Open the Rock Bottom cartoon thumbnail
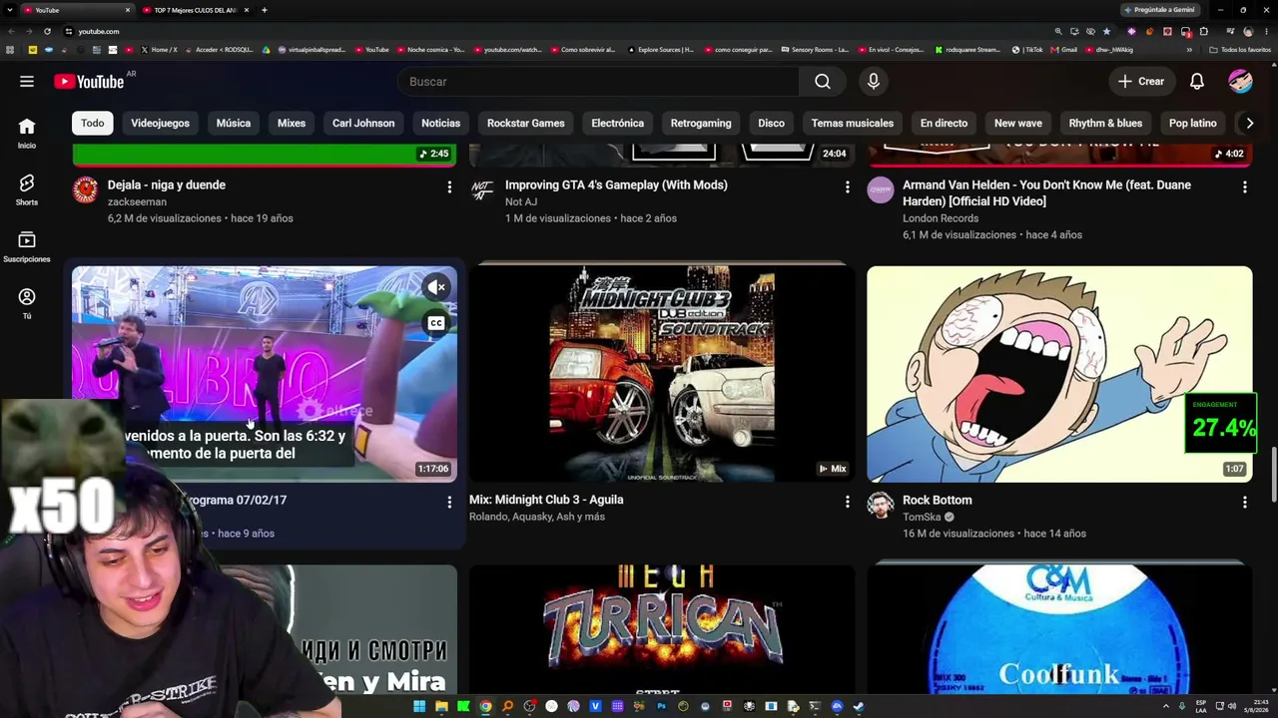Image resolution: width=1278 pixels, height=718 pixels. click(1059, 374)
